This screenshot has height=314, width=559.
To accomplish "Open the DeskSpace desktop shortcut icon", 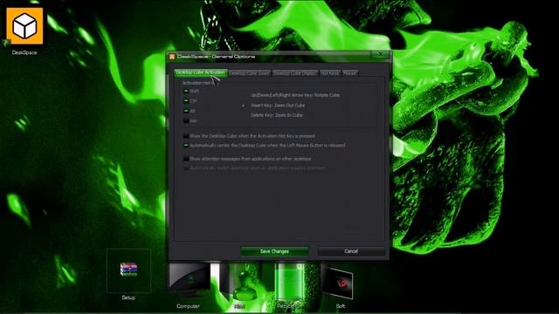I will click(x=24, y=26).
